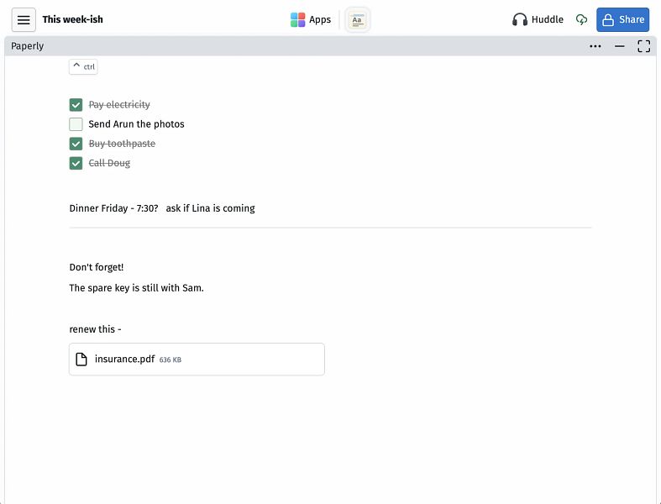This screenshot has width=661, height=504.
Task: Open the insurance.pdf attachment
Action: [197, 360]
